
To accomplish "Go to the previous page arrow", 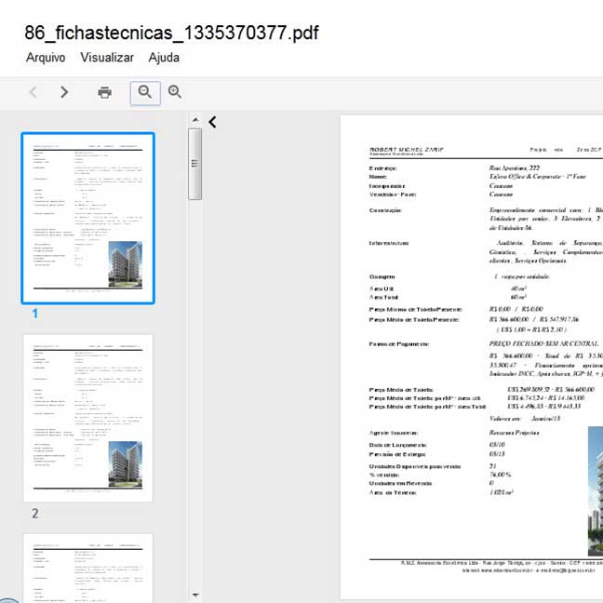I will tap(33, 92).
